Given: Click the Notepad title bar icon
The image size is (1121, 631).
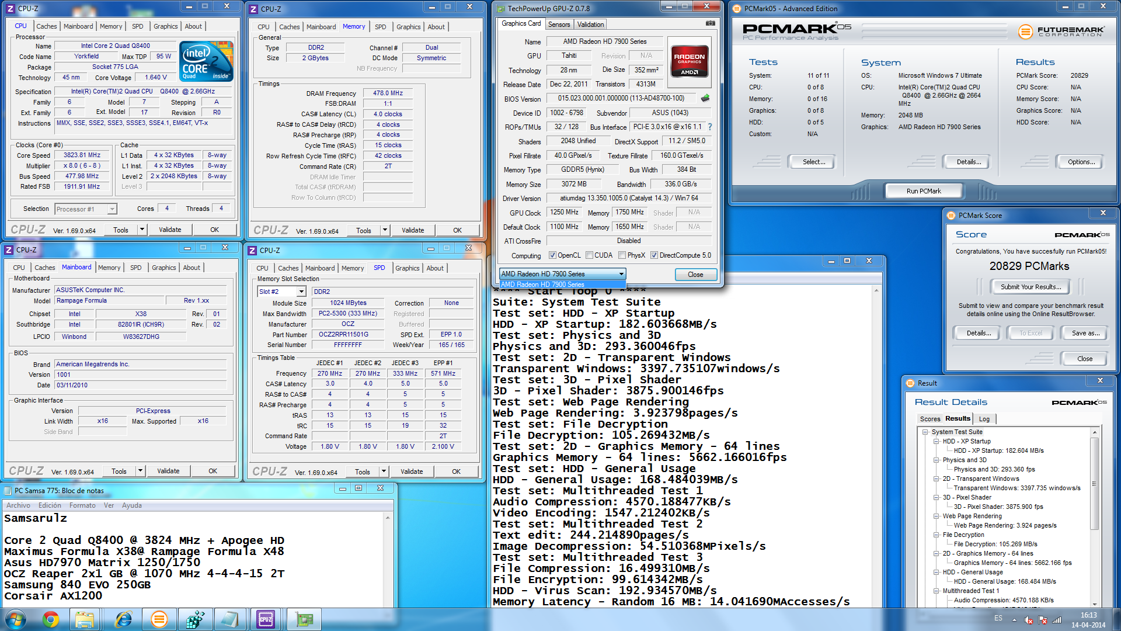Looking at the screenshot, I should 8,490.
